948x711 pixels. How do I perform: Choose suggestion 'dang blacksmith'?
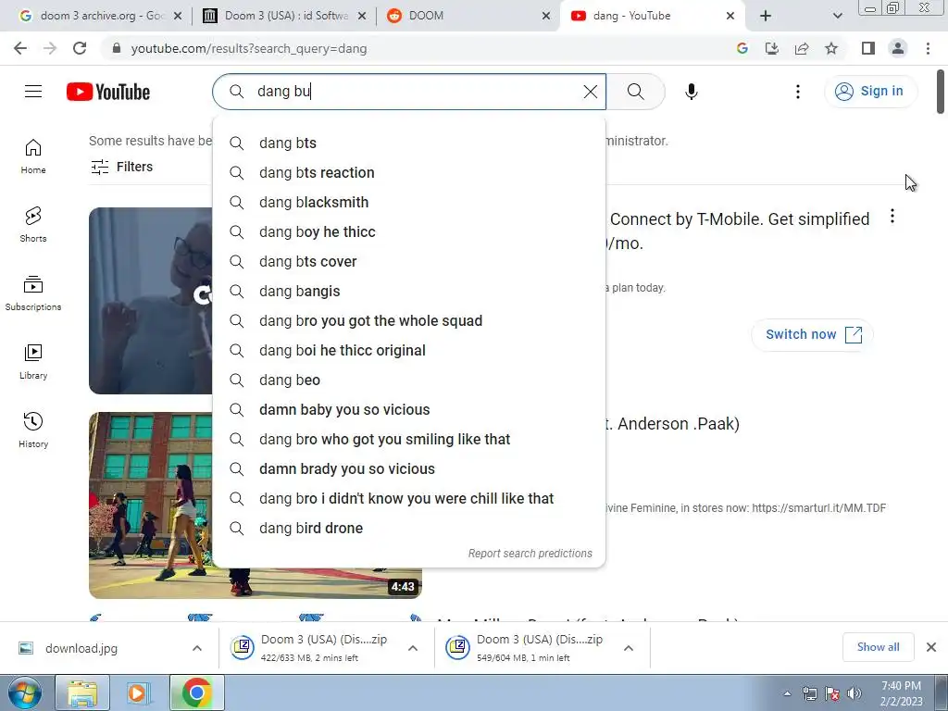tap(409, 203)
